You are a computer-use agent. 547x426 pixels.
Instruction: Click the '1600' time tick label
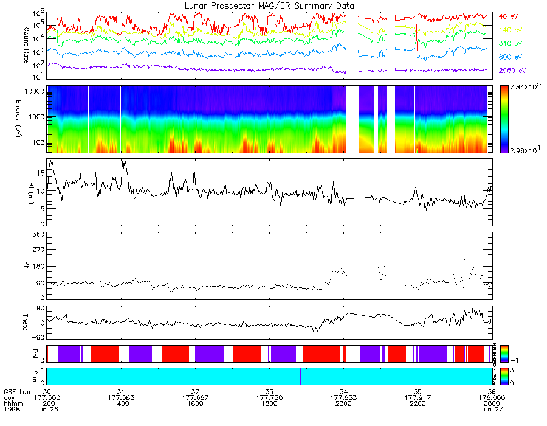point(195,403)
